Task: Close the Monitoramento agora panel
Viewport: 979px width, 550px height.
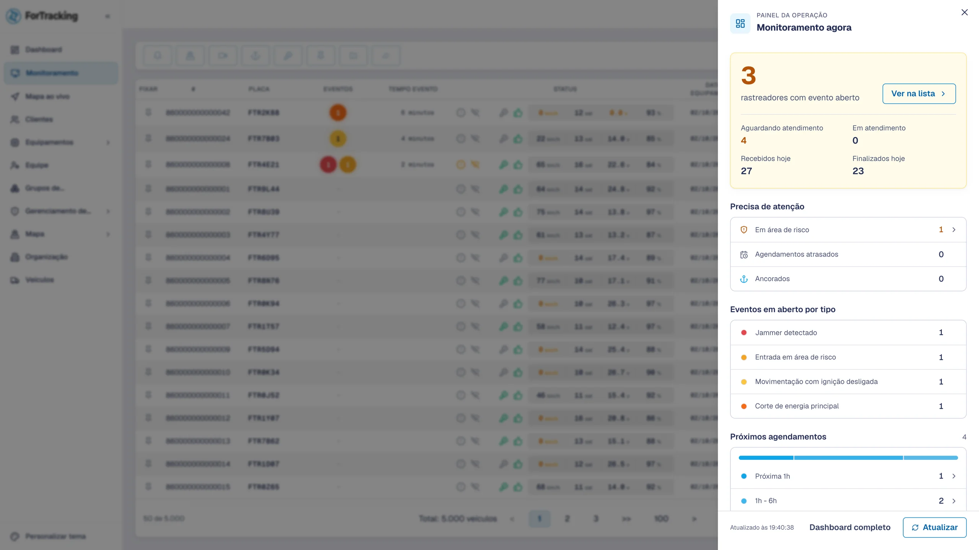Action: tap(964, 12)
